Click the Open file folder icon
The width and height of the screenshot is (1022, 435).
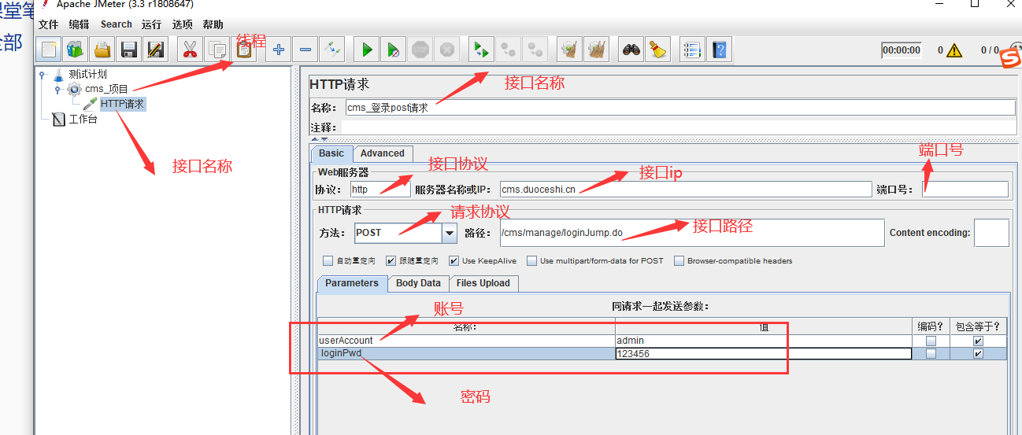102,50
